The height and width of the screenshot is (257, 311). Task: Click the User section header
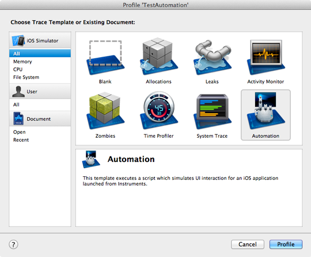click(x=40, y=92)
